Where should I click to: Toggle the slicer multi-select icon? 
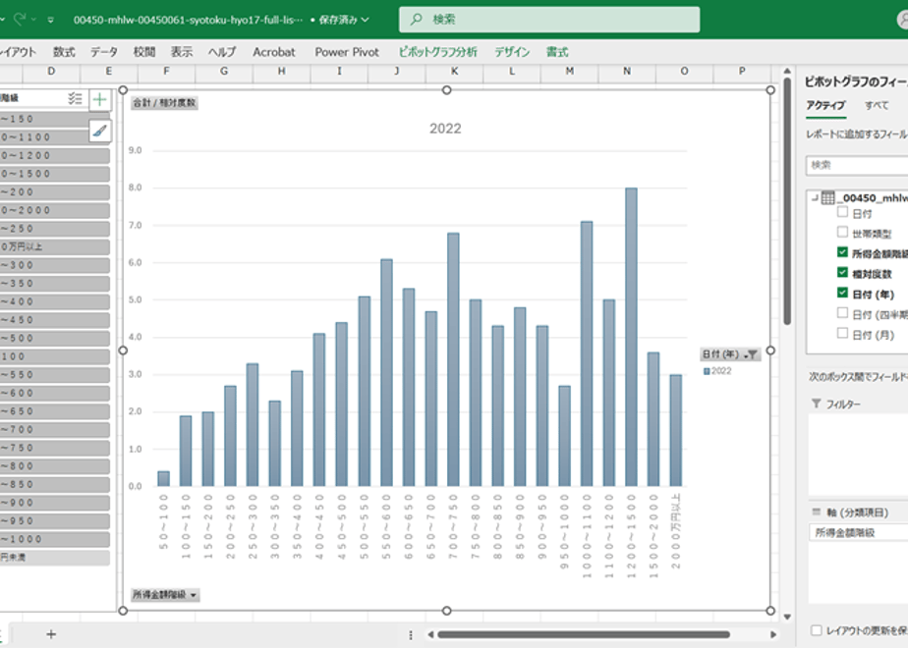pyautogui.click(x=75, y=98)
